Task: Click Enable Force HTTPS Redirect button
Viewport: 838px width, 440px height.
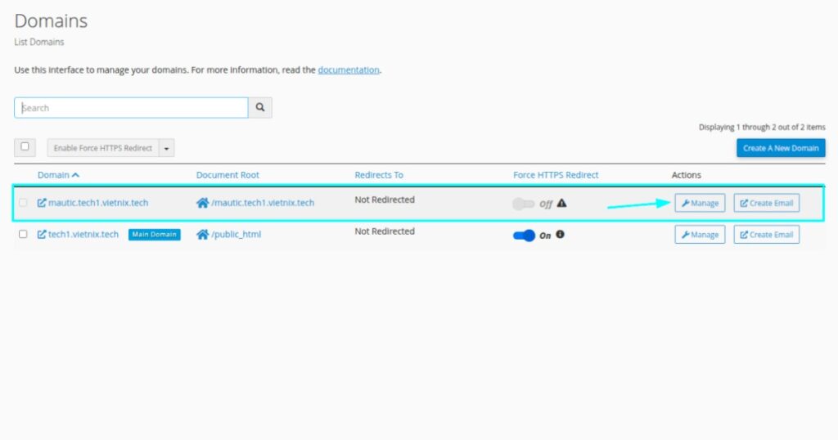Action: (x=103, y=148)
